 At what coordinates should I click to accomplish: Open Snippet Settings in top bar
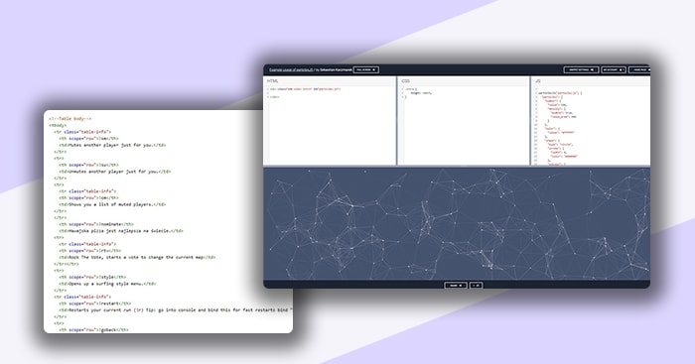(x=581, y=70)
